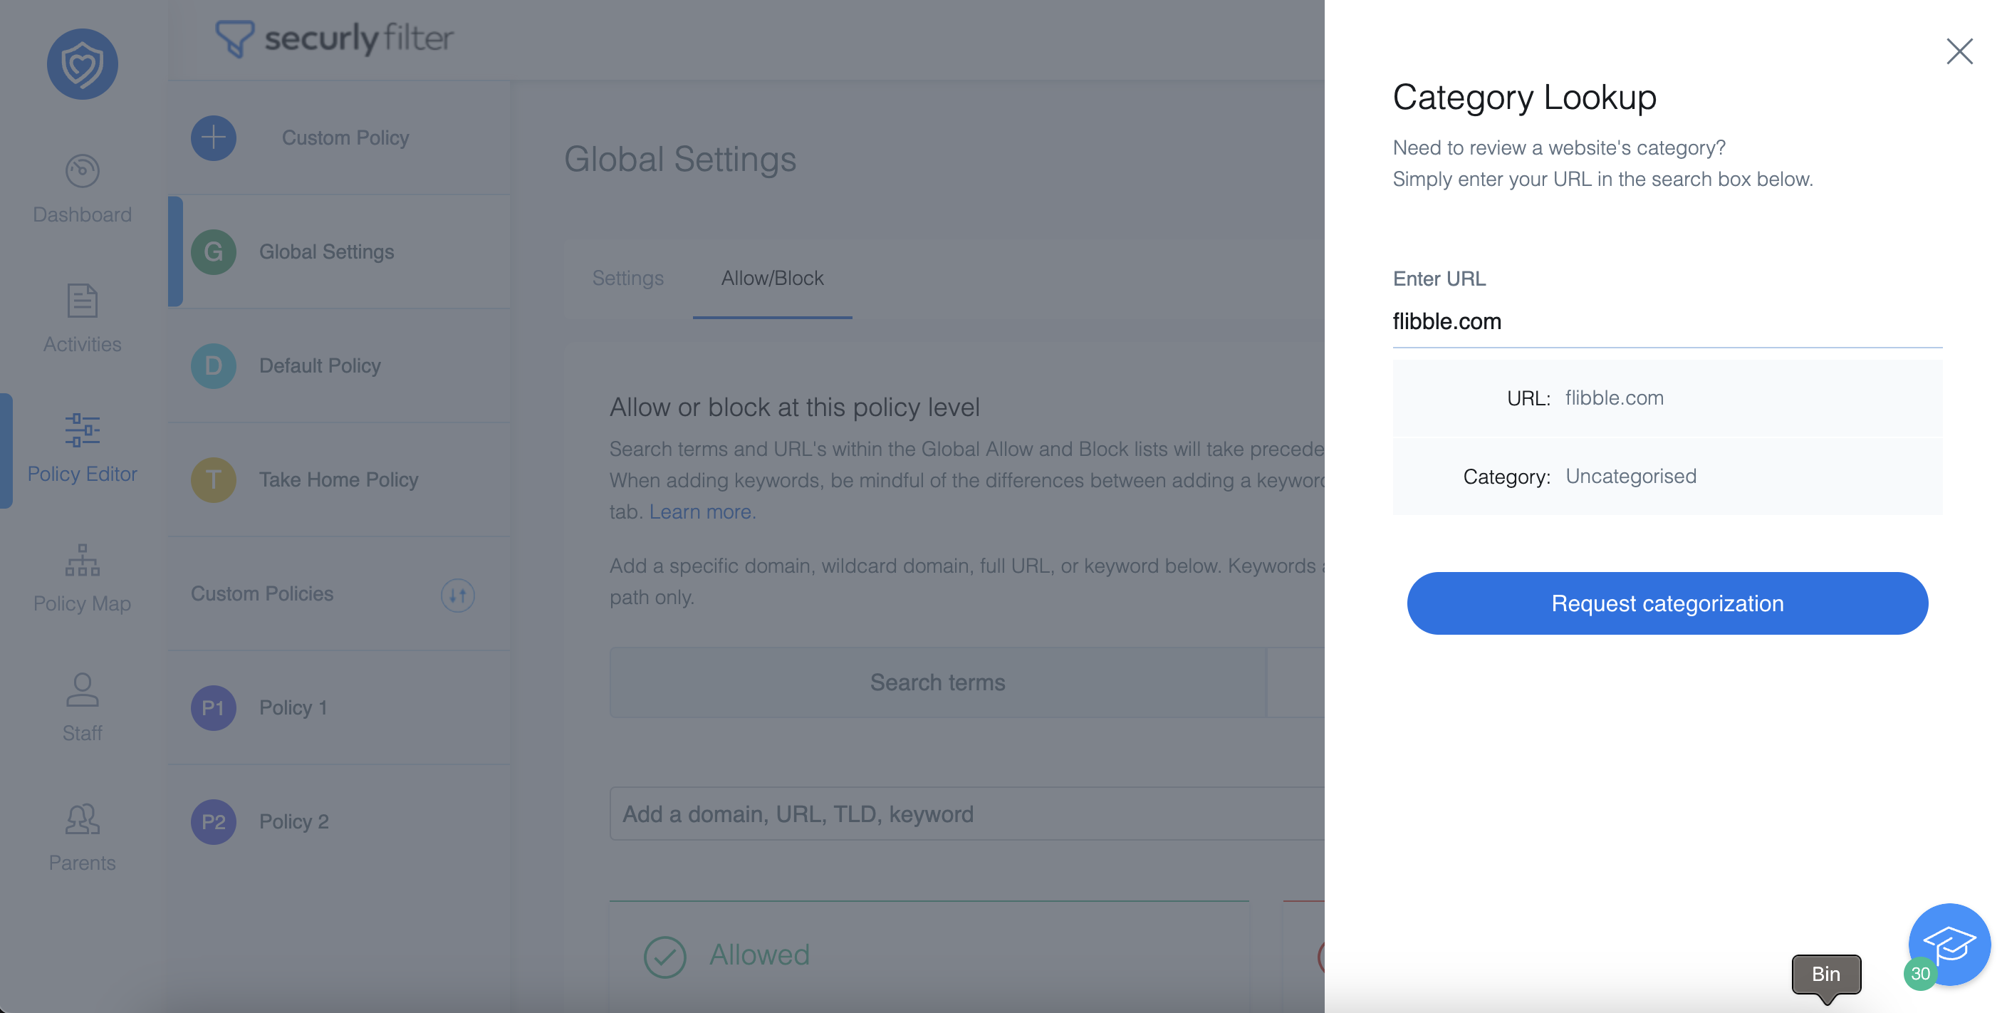Viewport: 2007px width, 1013px height.
Task: Click the Policy Map label in sidebar
Action: 82,603
